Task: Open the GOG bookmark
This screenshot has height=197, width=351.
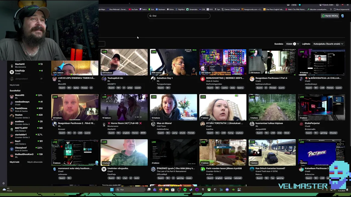Action: coord(210,9)
